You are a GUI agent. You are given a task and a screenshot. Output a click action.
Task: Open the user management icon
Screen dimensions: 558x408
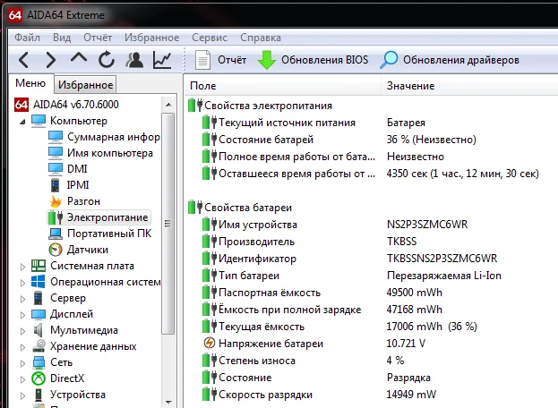tap(134, 59)
